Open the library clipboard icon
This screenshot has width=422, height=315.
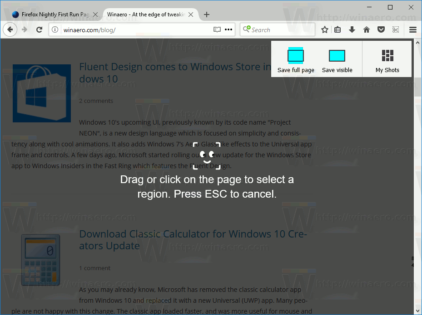point(338,29)
